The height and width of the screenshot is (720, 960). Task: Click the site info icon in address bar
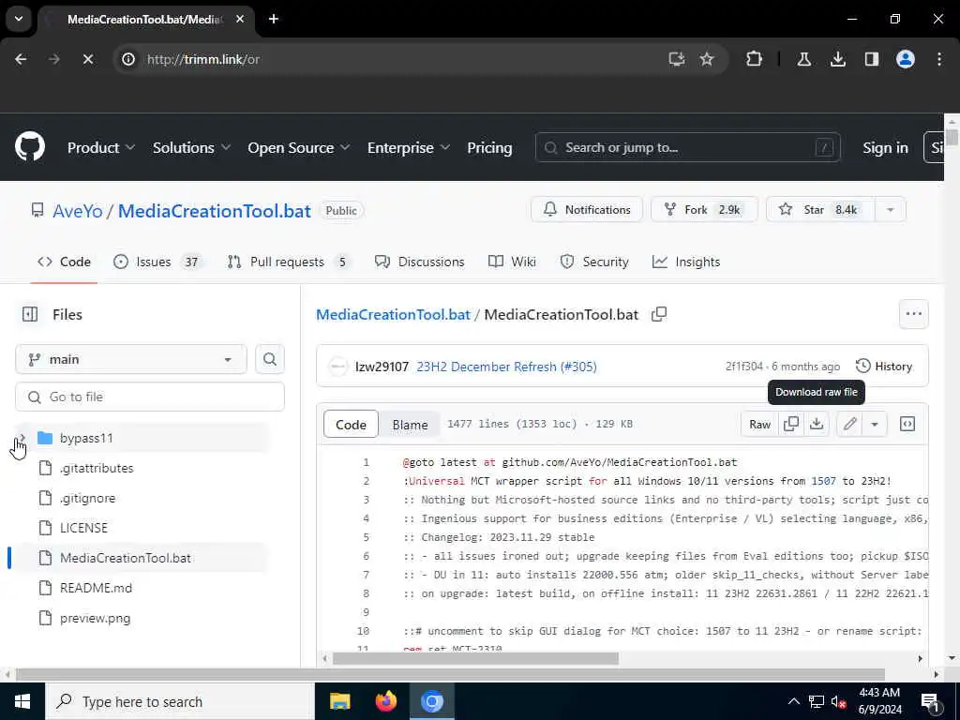[128, 59]
